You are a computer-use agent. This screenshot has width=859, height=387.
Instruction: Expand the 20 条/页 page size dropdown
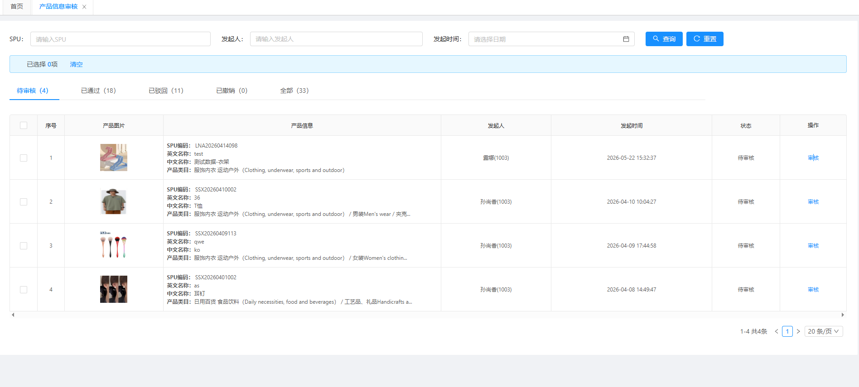[824, 331]
